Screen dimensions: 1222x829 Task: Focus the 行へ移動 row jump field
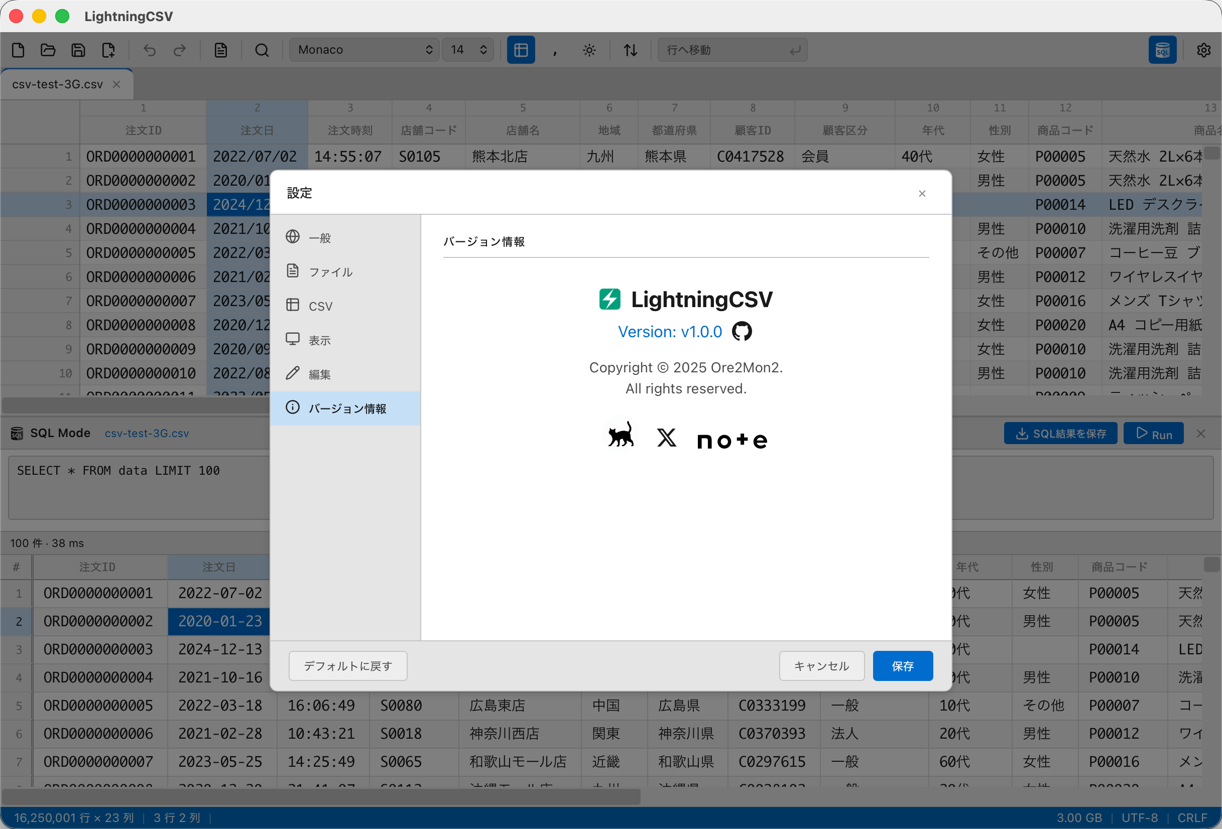pyautogui.click(x=732, y=50)
